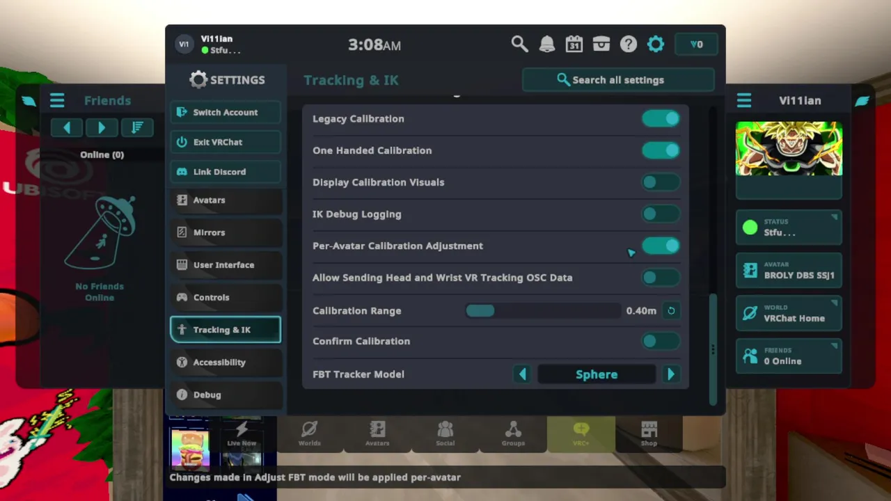Screen dimensions: 891x501
Task: Click the settings list scrollbar
Action: (712, 348)
